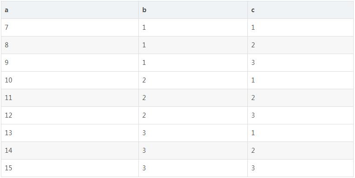
Task: Click column b cell in row 7
Action: pos(193,27)
